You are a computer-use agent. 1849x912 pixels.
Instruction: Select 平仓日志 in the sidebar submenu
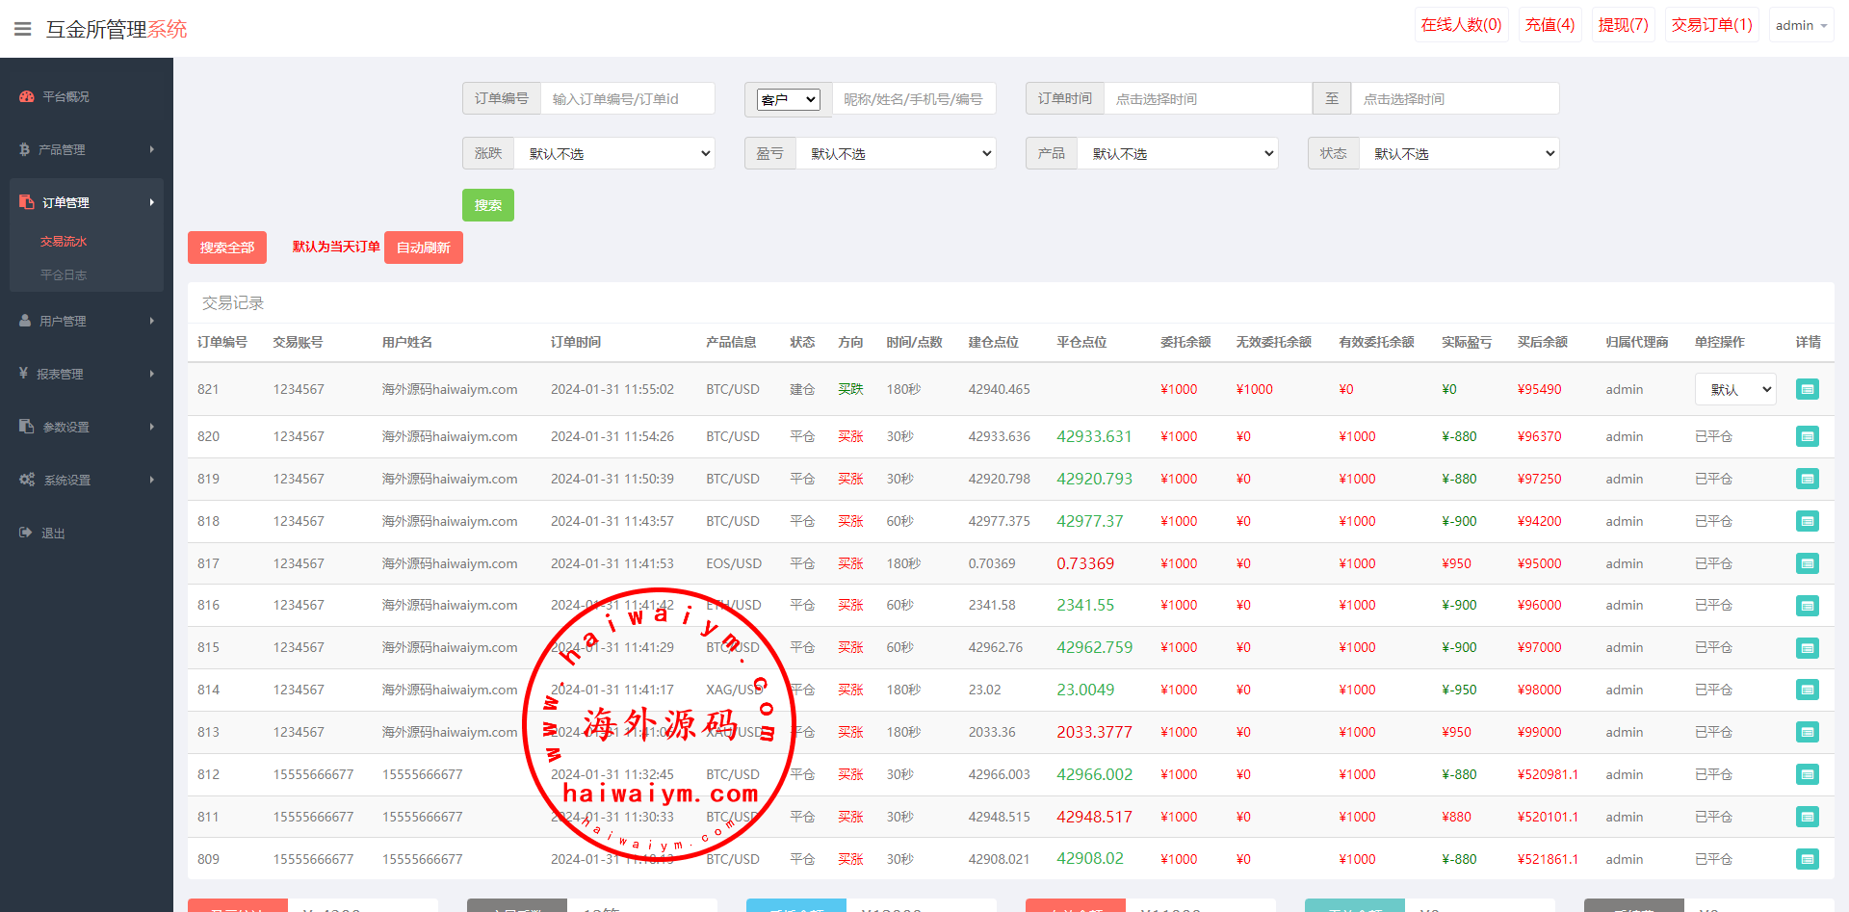64,274
